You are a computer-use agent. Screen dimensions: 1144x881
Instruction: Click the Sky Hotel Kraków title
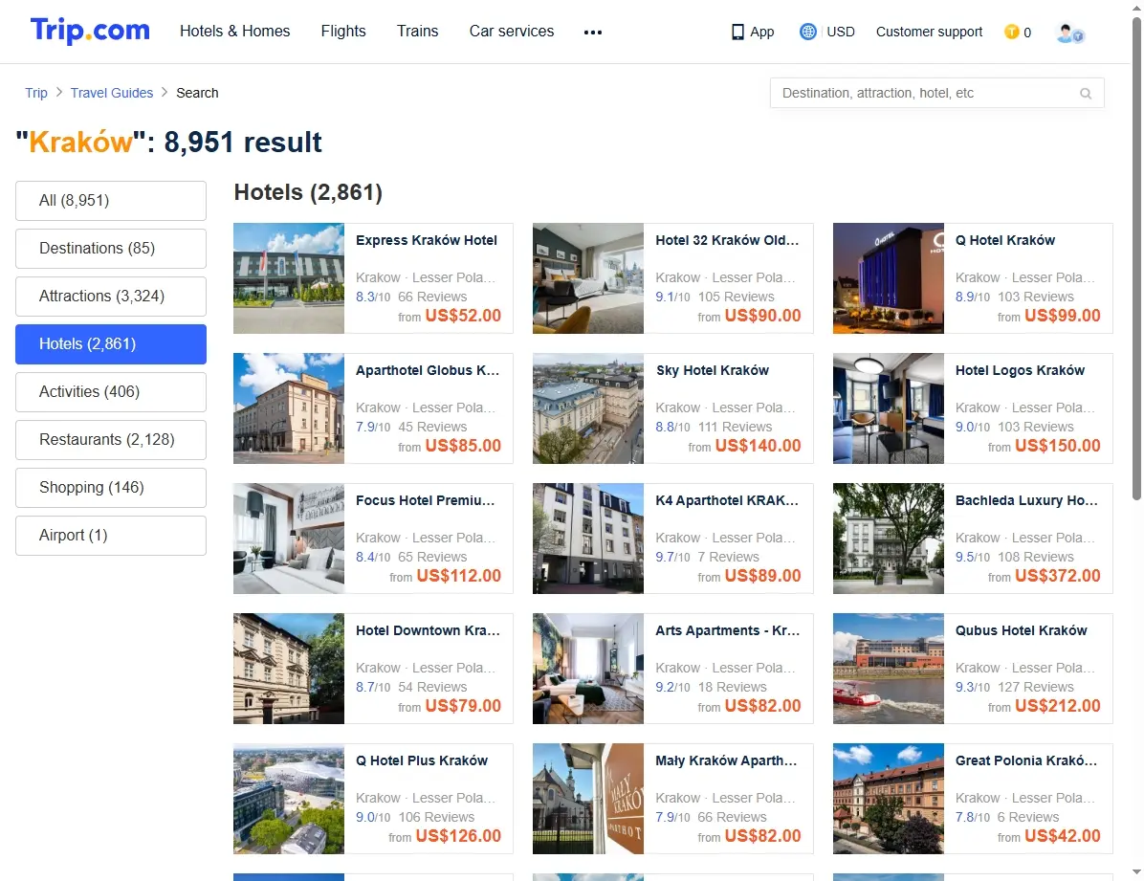[712, 370]
